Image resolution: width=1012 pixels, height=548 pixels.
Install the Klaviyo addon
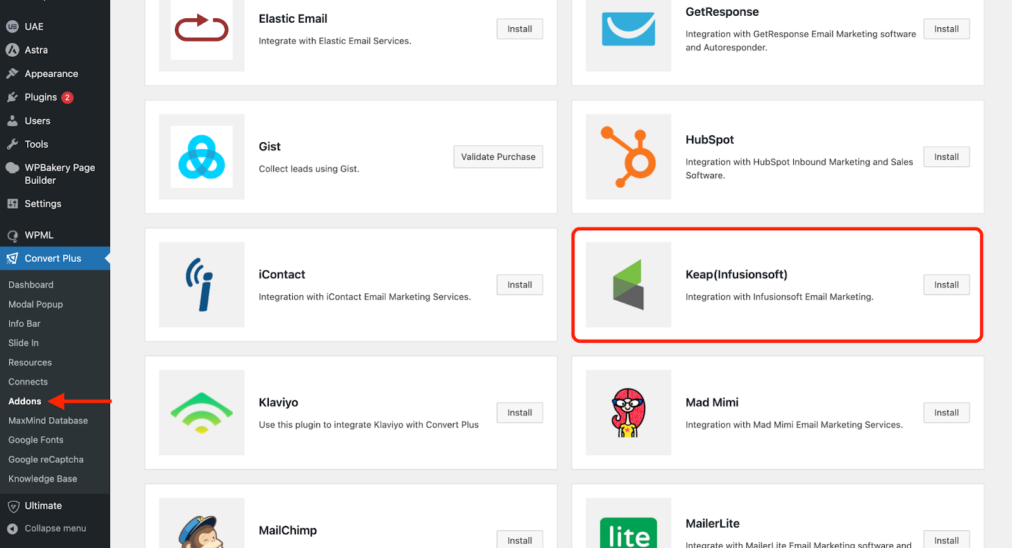click(520, 413)
